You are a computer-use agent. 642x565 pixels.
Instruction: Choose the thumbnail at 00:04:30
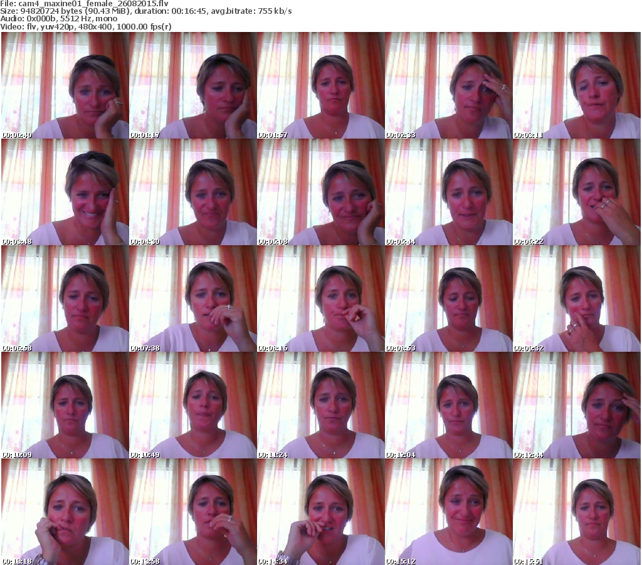[193, 192]
